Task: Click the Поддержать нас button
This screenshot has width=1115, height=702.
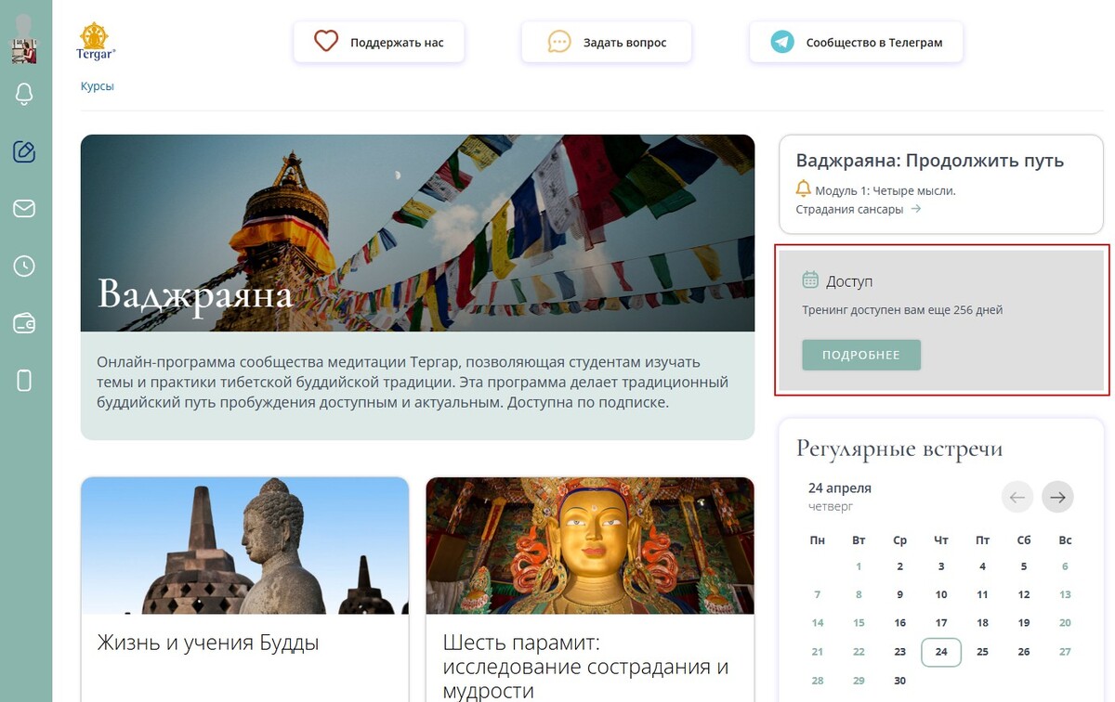Action: (379, 43)
